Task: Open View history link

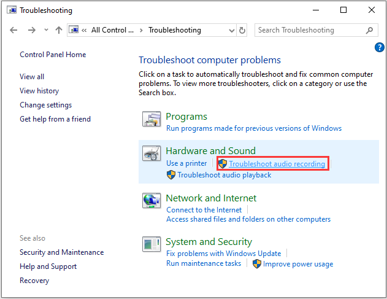Action: (x=39, y=91)
